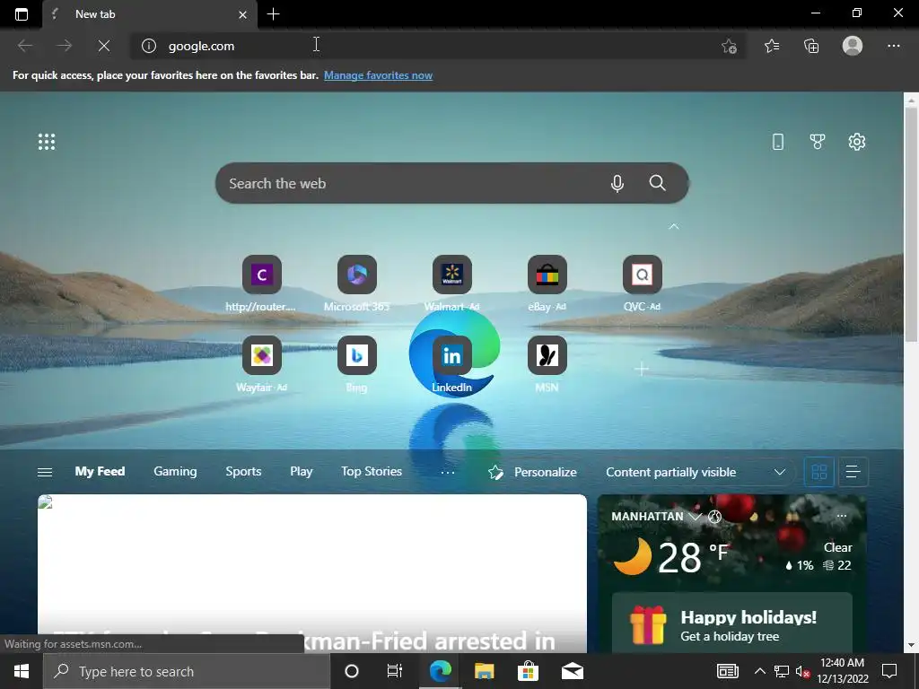This screenshot has height=689, width=919.
Task: Open the top news story card
Action: point(311,573)
